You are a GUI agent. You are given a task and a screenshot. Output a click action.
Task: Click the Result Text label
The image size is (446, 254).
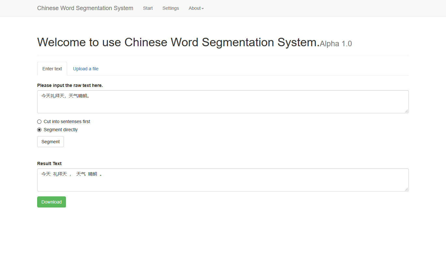tap(49, 163)
